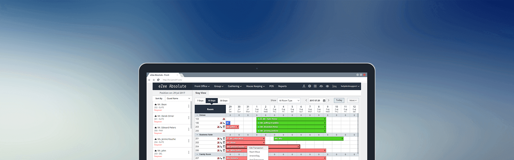Select Mr. Tyler Perez booking bar
Image resolution: width=514 pixels, height=160 pixels.
pyautogui.click(x=291, y=119)
